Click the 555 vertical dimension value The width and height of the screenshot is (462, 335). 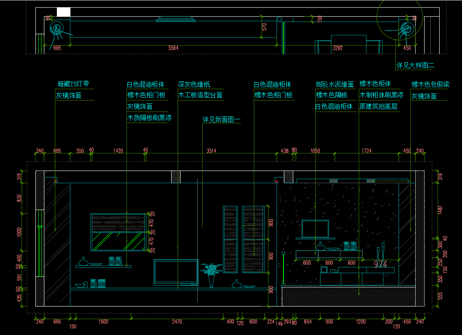tap(440, 296)
